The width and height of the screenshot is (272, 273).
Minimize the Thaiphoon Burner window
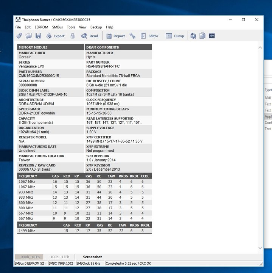pyautogui.click(x=230, y=20)
